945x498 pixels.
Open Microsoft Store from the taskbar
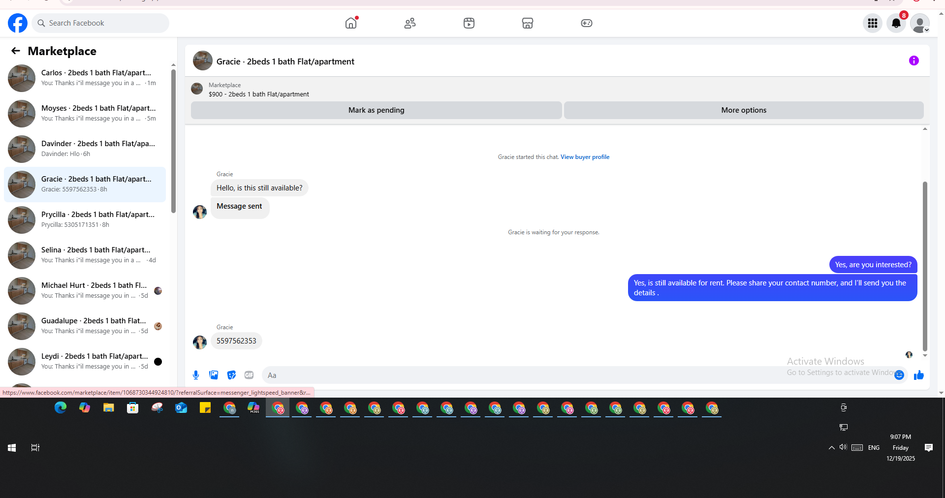coord(133,408)
